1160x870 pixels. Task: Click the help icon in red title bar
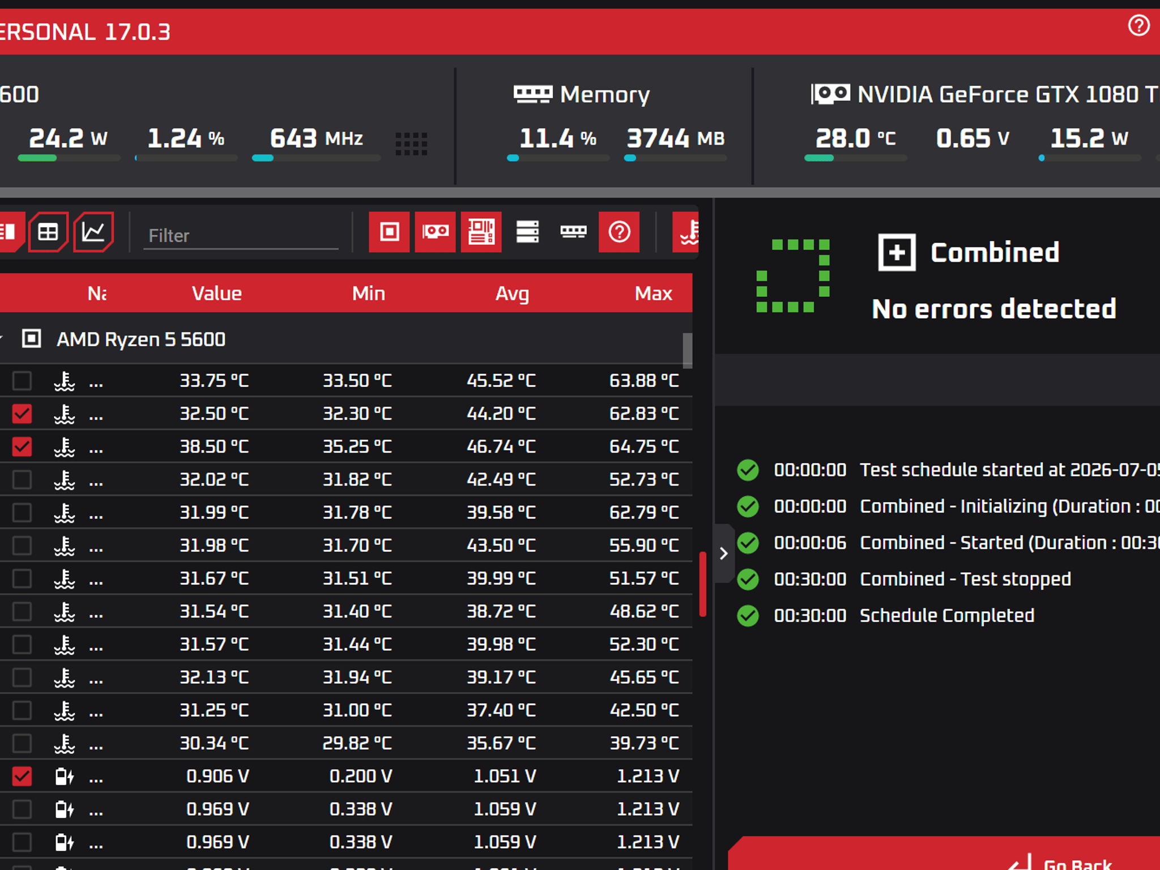(x=1138, y=25)
